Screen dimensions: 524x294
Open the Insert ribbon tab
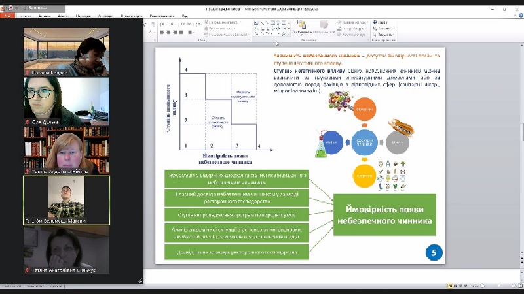click(x=45, y=16)
